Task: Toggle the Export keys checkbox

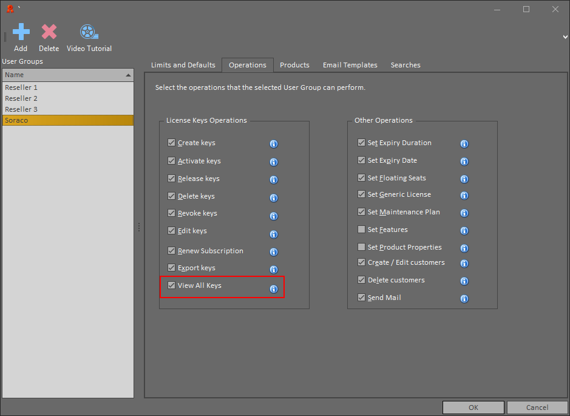Action: [x=172, y=268]
